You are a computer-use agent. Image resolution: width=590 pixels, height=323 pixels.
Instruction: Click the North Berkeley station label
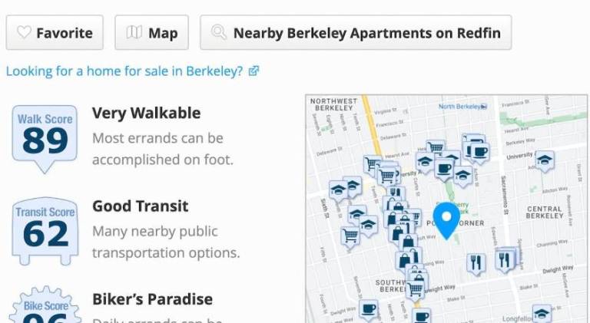coord(459,107)
